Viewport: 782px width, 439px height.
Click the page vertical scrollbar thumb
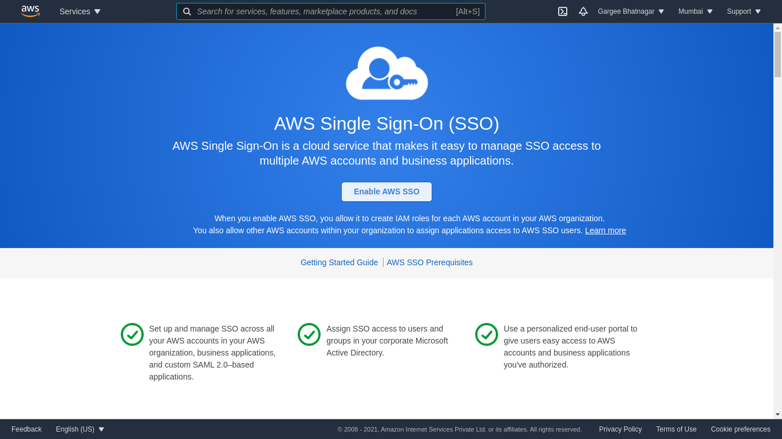(777, 54)
